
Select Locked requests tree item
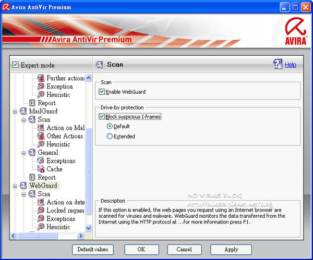tap(65, 211)
